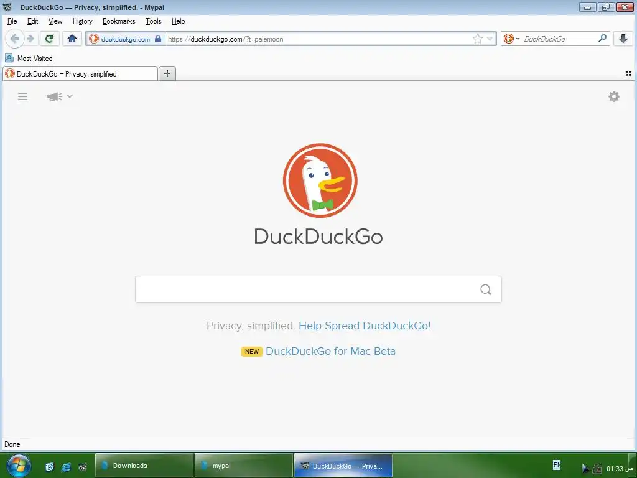Open a new tab with plus button
637x478 pixels.
(x=167, y=73)
